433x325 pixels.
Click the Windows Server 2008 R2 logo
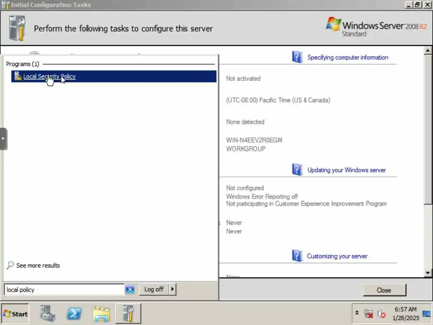pyautogui.click(x=376, y=27)
